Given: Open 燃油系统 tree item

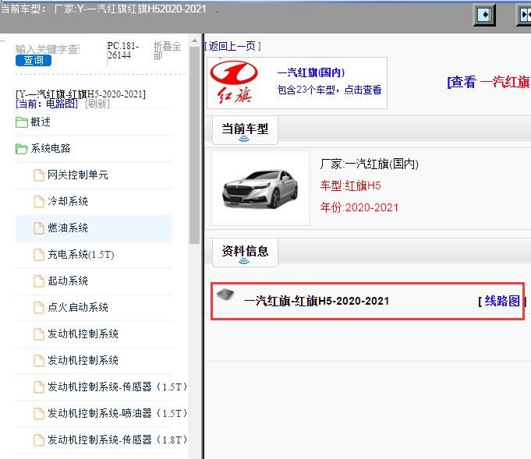Looking at the screenshot, I should coord(67,228).
